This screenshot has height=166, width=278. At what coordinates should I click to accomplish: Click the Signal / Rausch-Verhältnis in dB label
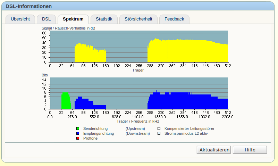(68, 28)
